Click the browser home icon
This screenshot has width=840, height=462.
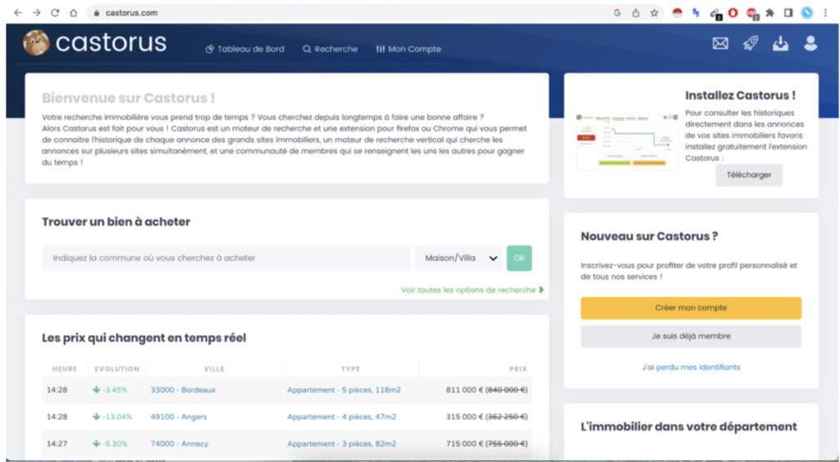pos(73,13)
